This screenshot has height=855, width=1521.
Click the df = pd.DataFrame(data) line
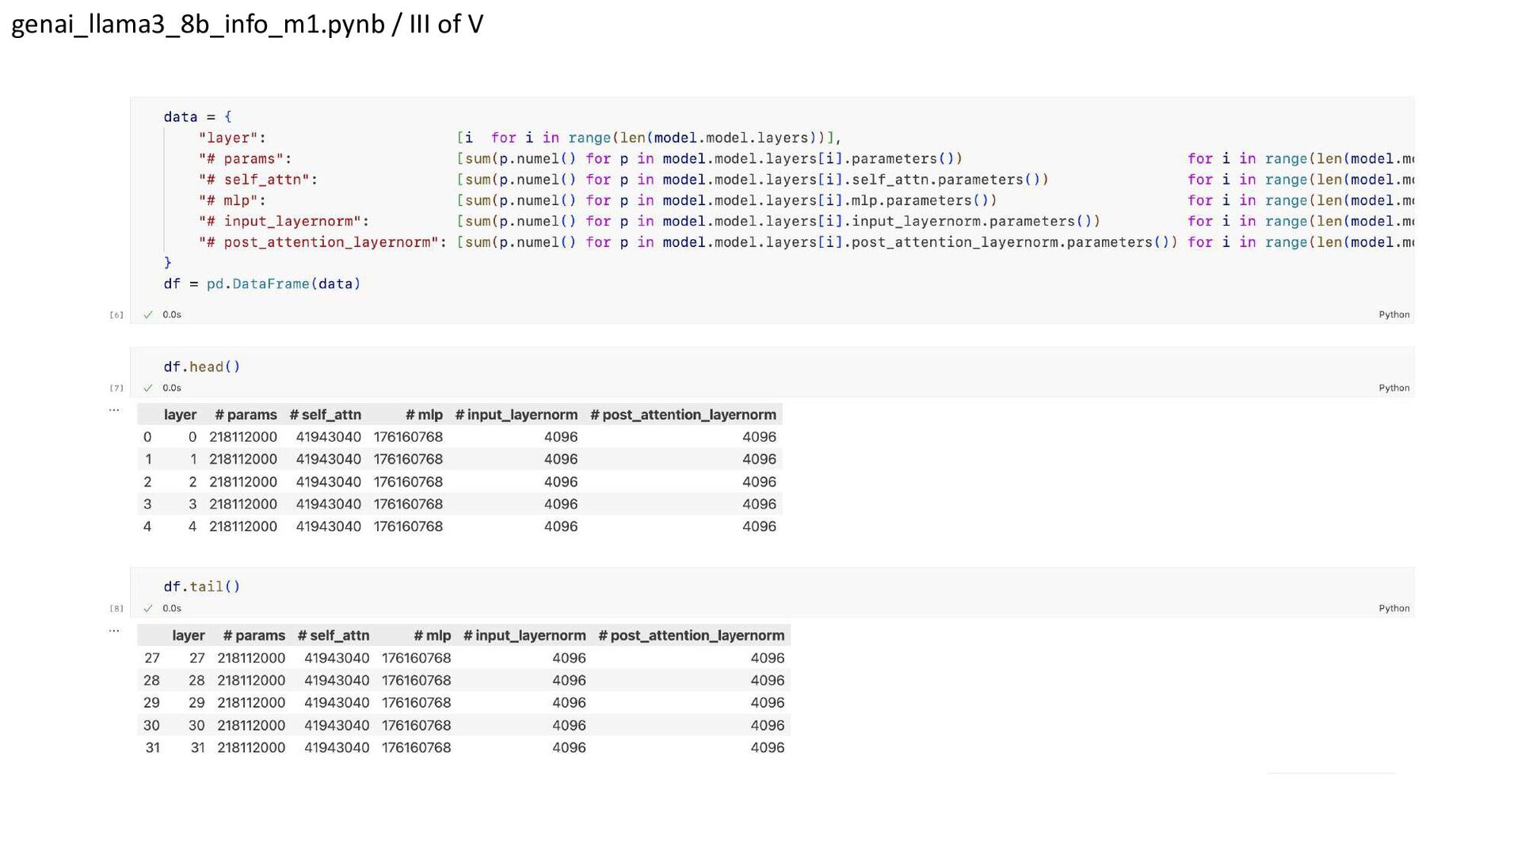click(x=262, y=283)
